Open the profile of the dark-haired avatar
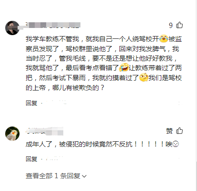This screenshot has height=191, width=197. tap(12, 28)
